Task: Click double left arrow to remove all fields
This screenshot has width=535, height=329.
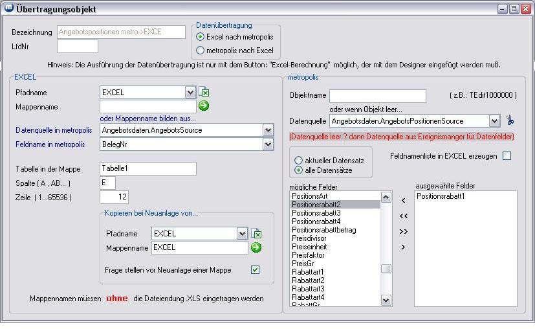Action: point(403,216)
